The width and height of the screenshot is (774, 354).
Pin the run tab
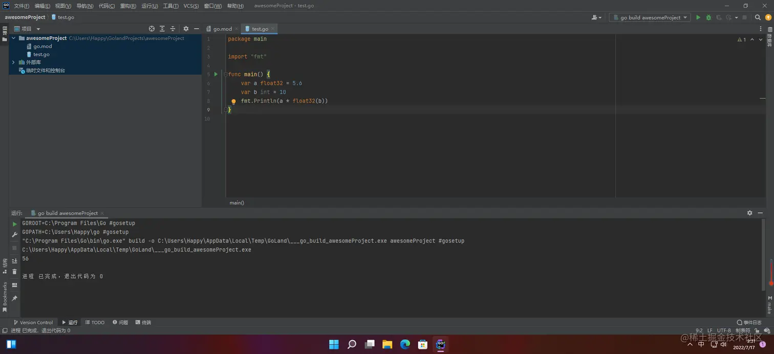click(x=14, y=298)
